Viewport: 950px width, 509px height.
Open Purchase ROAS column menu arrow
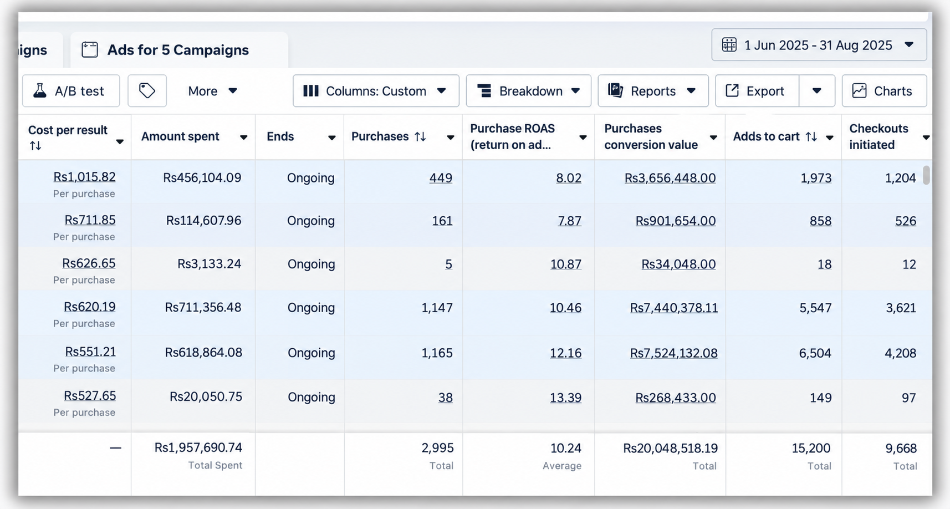tap(583, 138)
